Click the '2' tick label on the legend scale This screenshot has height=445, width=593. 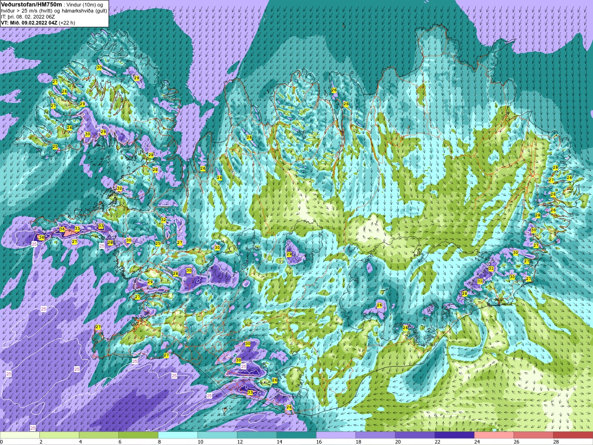pos(41,442)
